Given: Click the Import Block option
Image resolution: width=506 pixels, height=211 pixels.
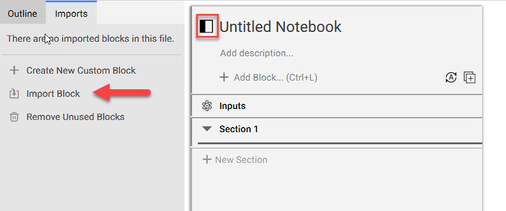Looking at the screenshot, I should tap(53, 94).
